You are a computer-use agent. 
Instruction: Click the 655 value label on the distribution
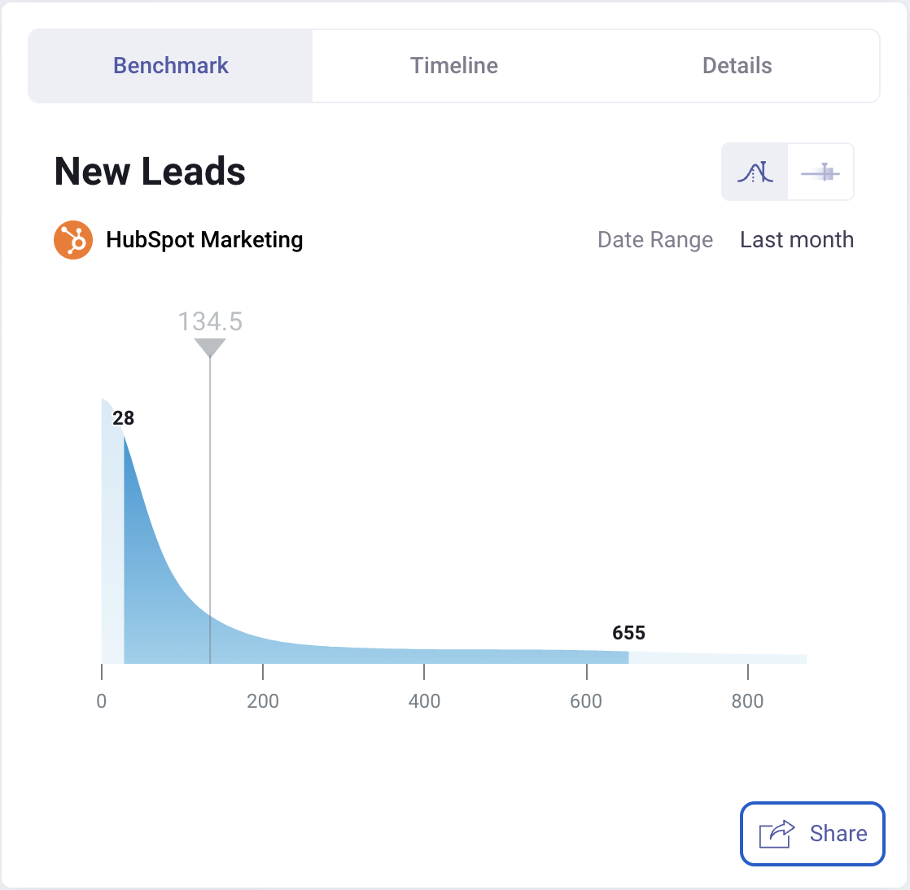point(628,632)
